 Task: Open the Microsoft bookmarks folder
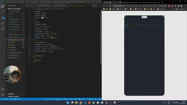[161, 9]
